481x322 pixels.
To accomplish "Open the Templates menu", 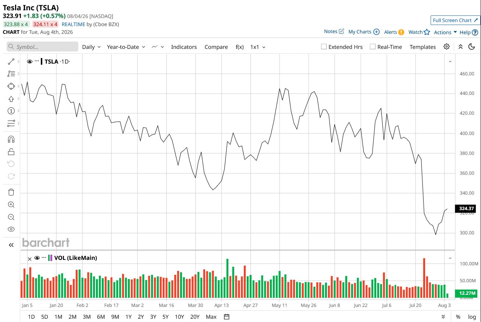I will 423,47.
